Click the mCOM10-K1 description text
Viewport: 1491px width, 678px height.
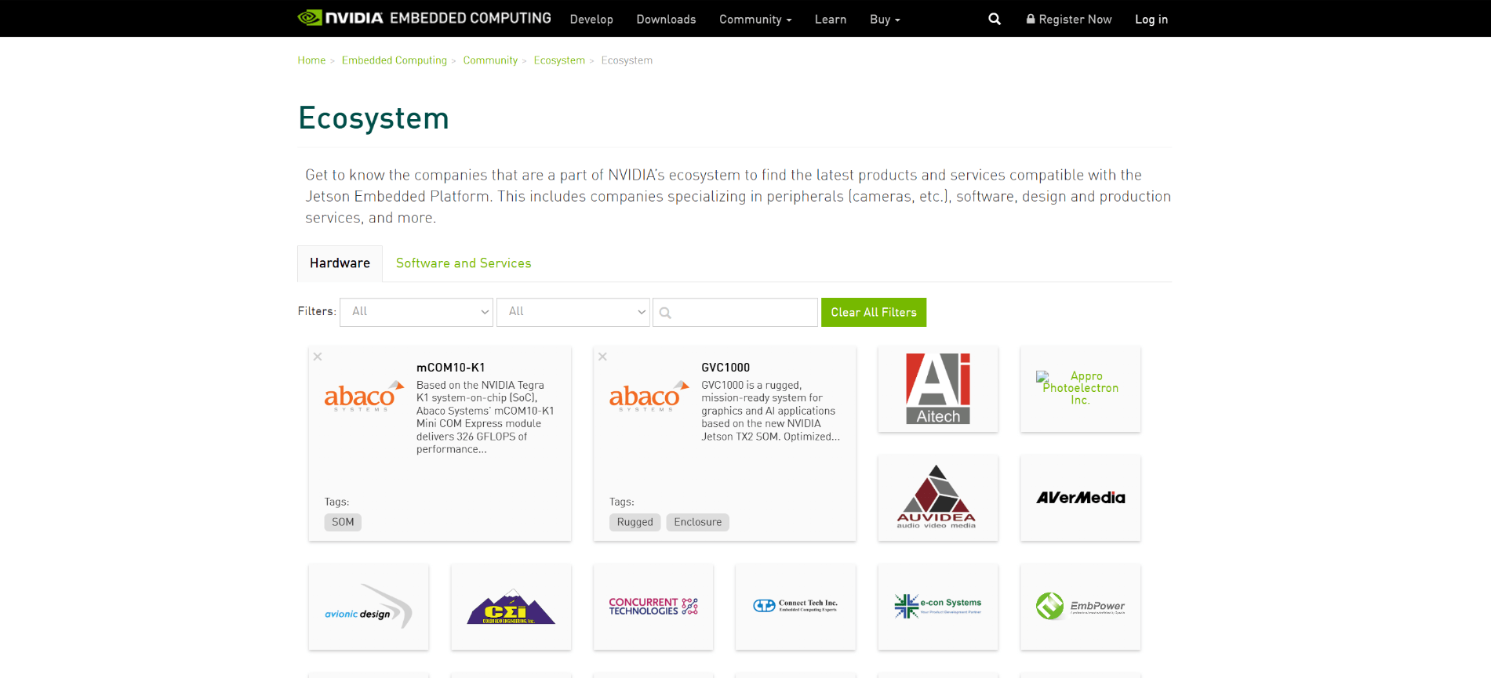[485, 417]
